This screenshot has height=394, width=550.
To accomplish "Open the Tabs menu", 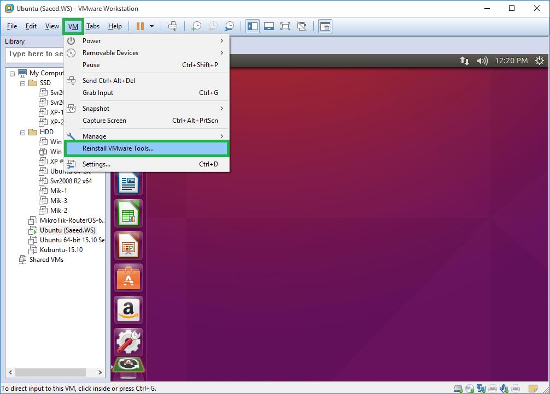I will (x=93, y=26).
